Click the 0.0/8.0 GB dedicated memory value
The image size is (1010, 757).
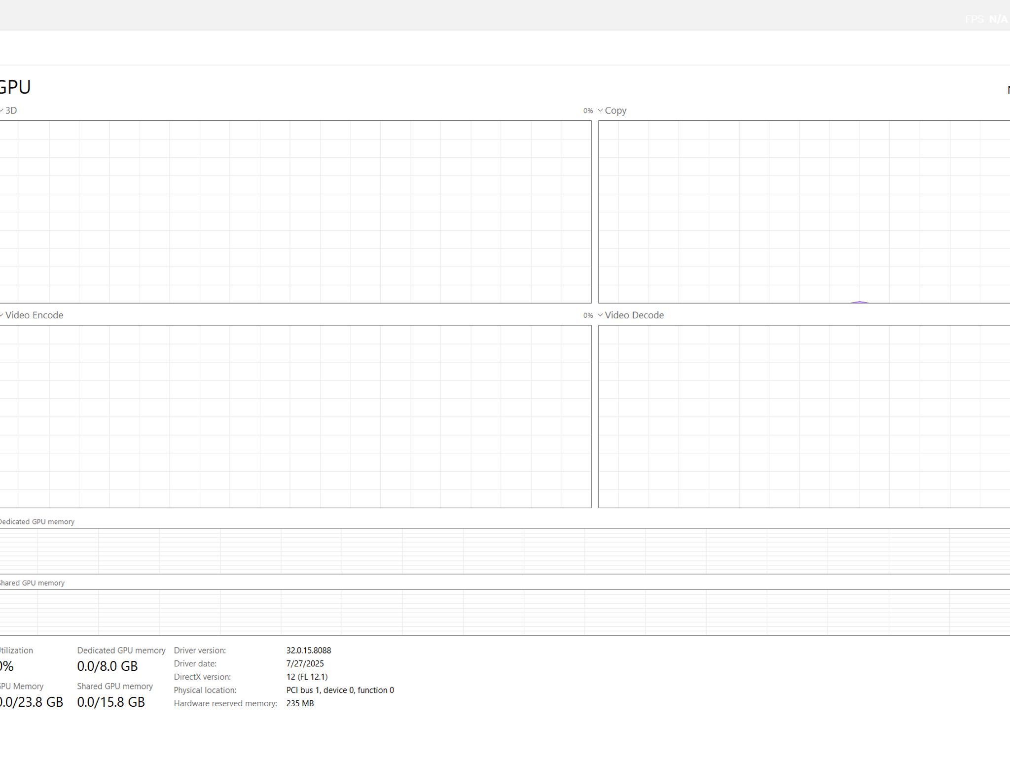coord(108,666)
